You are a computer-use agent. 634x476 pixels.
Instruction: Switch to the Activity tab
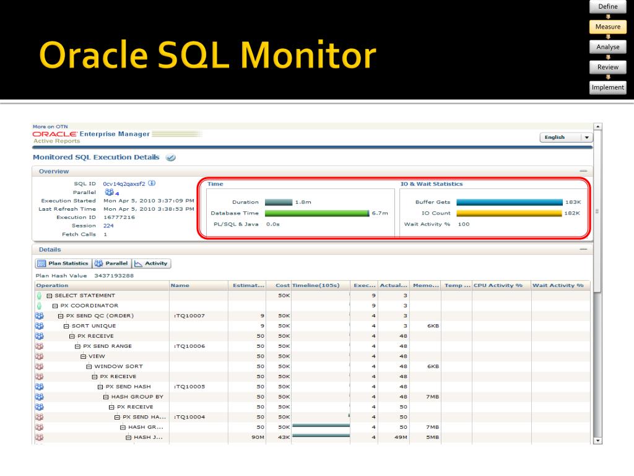point(152,263)
